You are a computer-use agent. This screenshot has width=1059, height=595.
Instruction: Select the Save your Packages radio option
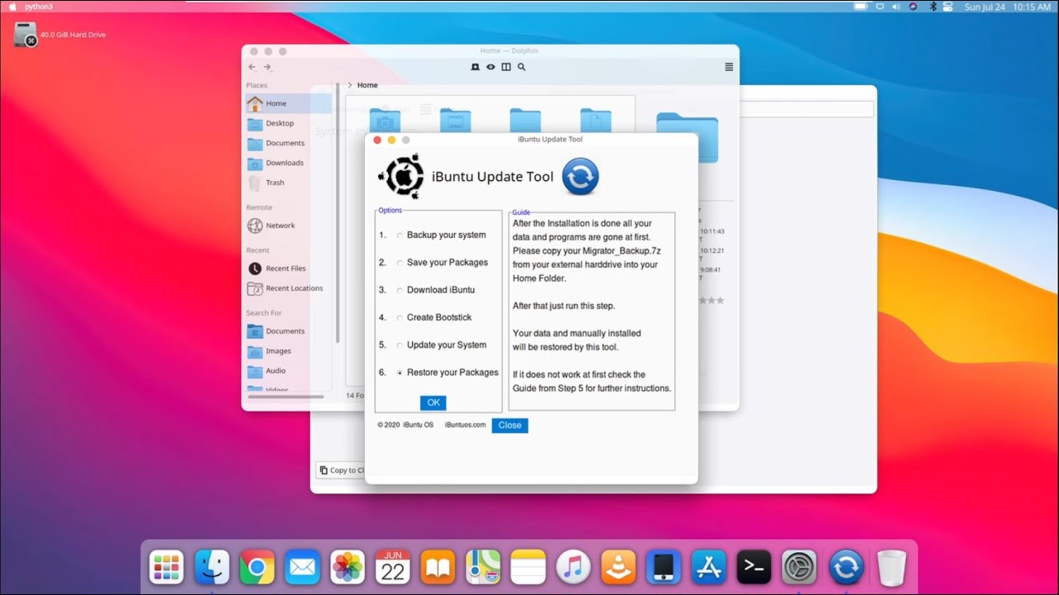400,263
